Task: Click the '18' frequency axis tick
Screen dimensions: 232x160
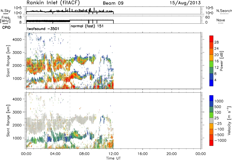Action: pos(19,17)
